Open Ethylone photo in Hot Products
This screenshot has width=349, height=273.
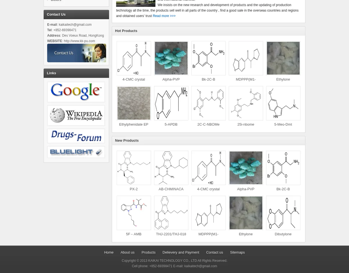(283, 58)
